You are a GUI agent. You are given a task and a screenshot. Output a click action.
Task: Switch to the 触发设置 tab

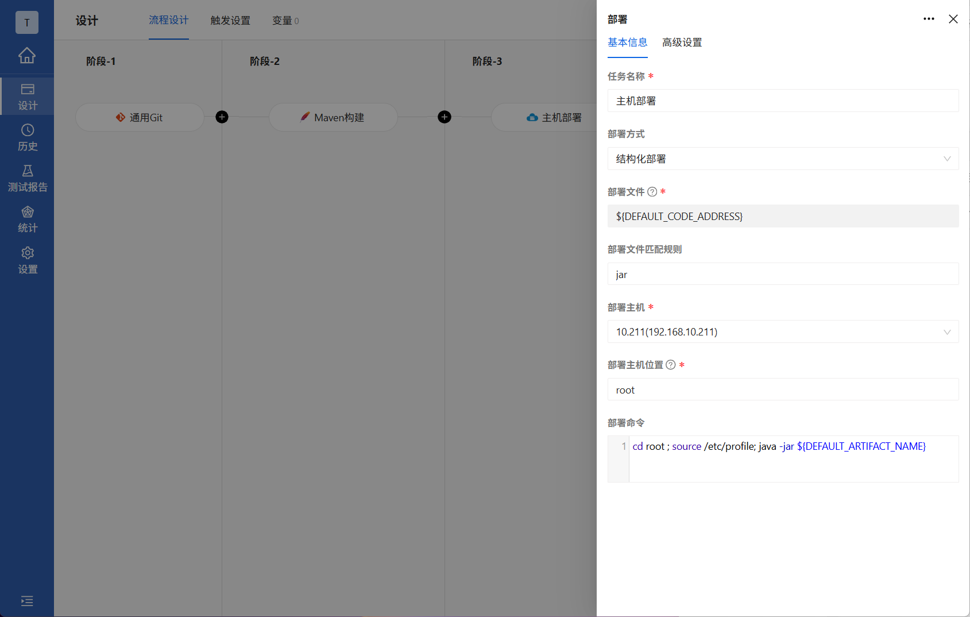click(230, 21)
